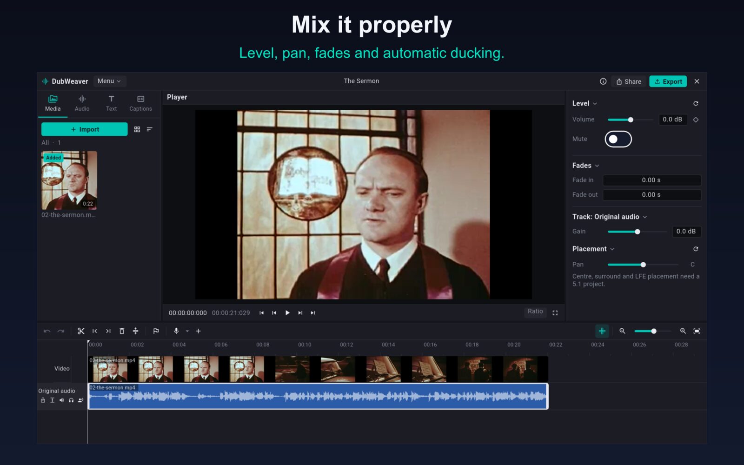Viewport: 744px width, 465px height.
Task: Click the Share button
Action: (629, 81)
